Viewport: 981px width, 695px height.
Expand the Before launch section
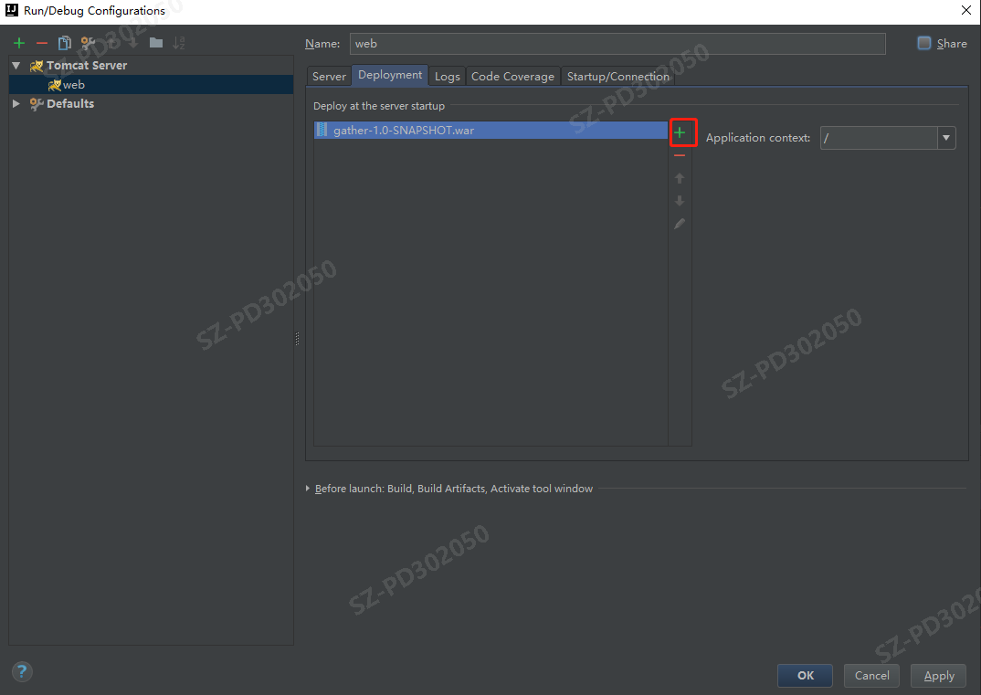point(308,488)
